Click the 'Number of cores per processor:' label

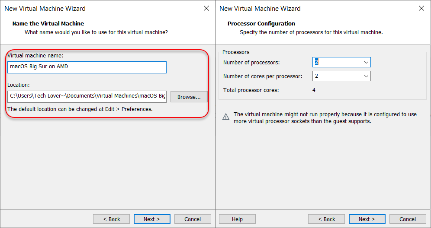[x=263, y=76]
